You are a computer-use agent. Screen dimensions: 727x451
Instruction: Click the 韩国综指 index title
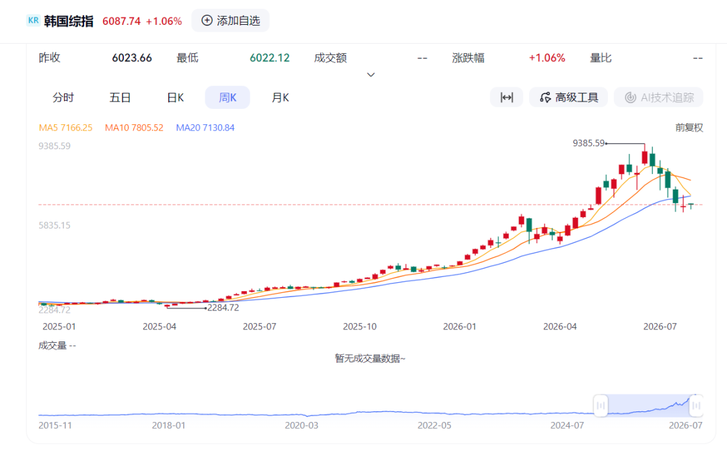tap(69, 21)
